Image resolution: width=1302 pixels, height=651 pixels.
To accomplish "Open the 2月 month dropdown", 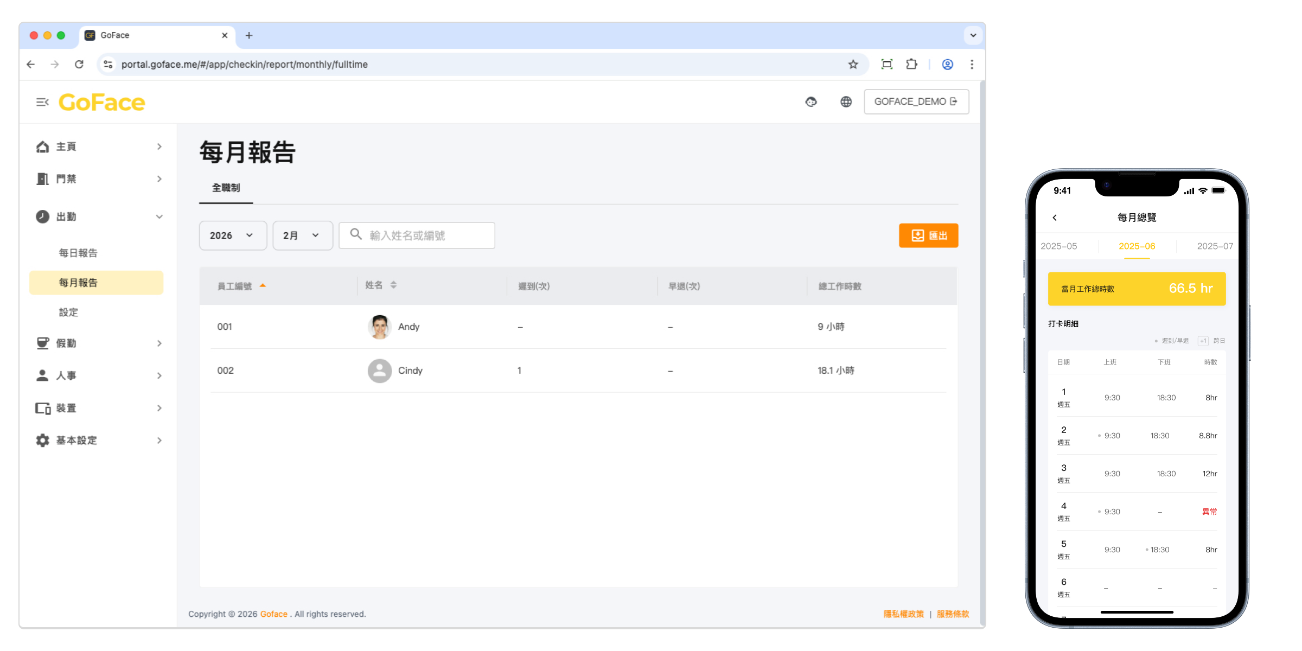I will pos(302,235).
